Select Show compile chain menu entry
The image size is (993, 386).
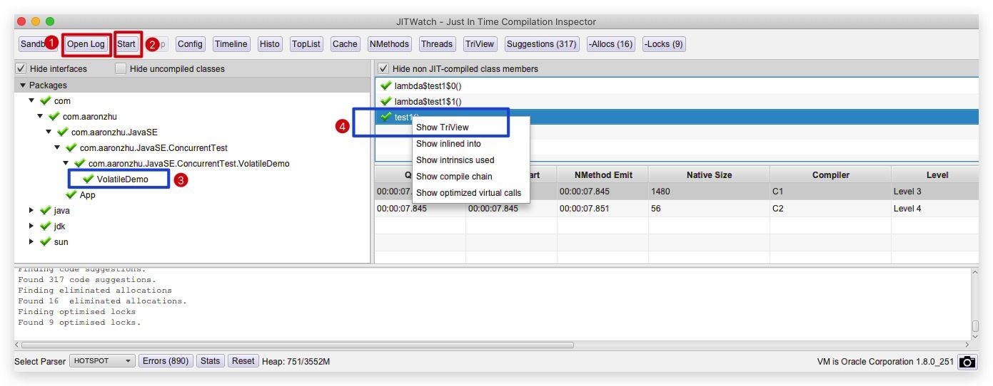(x=454, y=177)
